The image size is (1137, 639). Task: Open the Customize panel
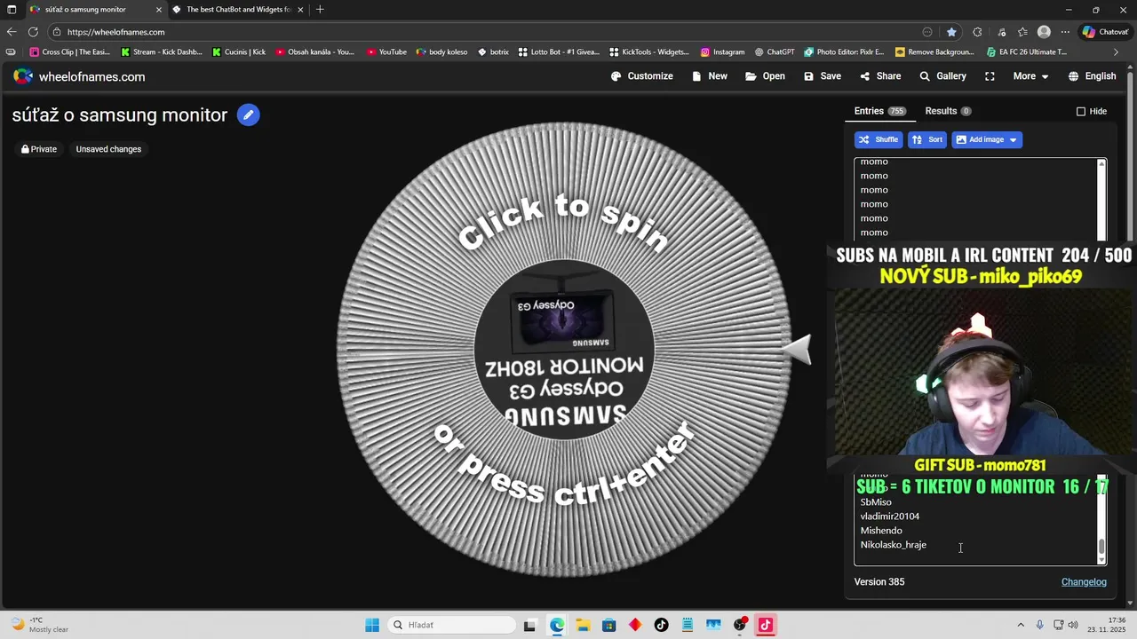(x=642, y=76)
